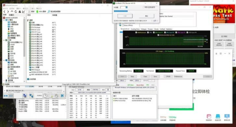Click the refresh arrows icon beside the clock

[x=56, y=96]
